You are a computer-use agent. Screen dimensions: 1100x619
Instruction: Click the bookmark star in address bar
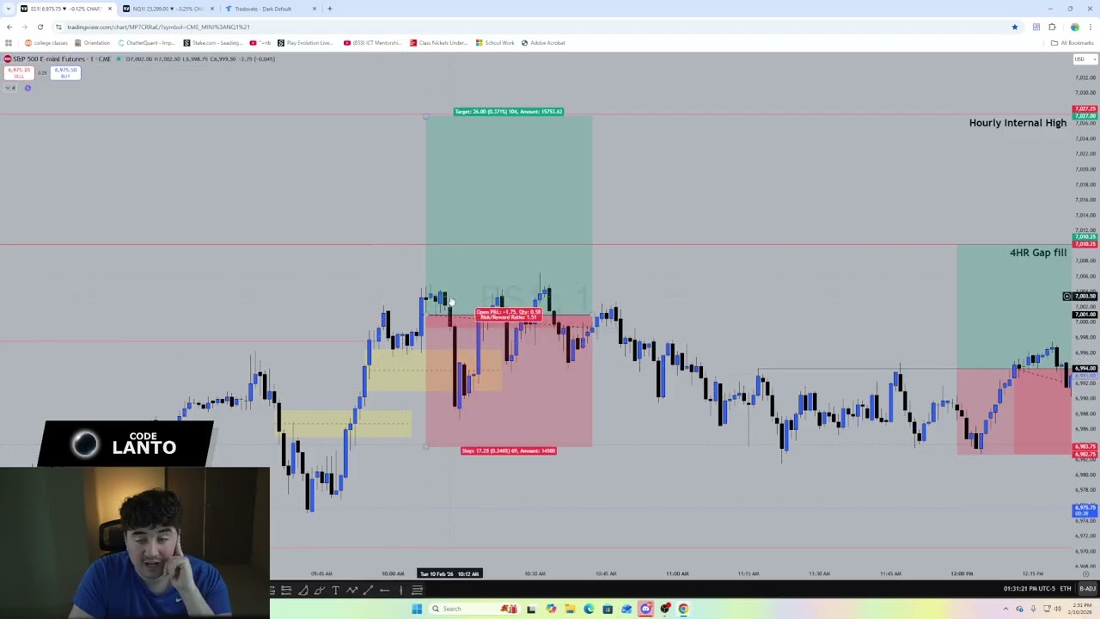click(1015, 27)
